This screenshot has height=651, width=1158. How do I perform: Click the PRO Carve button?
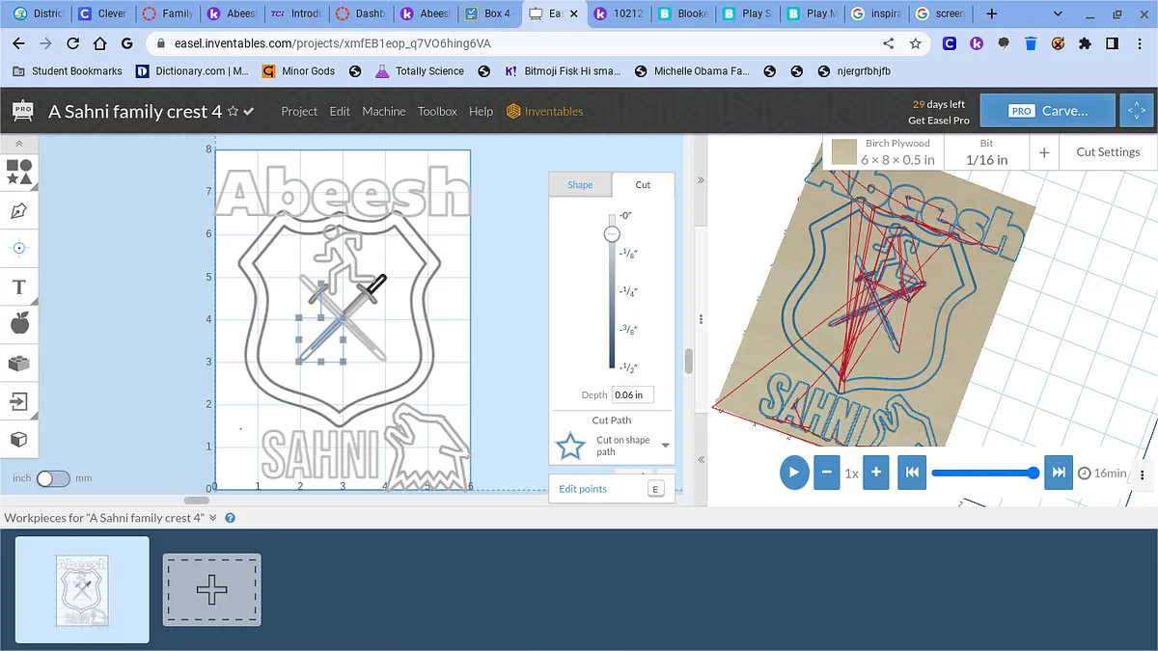point(1047,111)
